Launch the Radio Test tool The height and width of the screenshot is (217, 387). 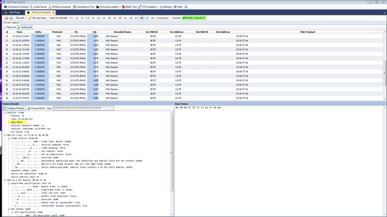click(x=129, y=7)
